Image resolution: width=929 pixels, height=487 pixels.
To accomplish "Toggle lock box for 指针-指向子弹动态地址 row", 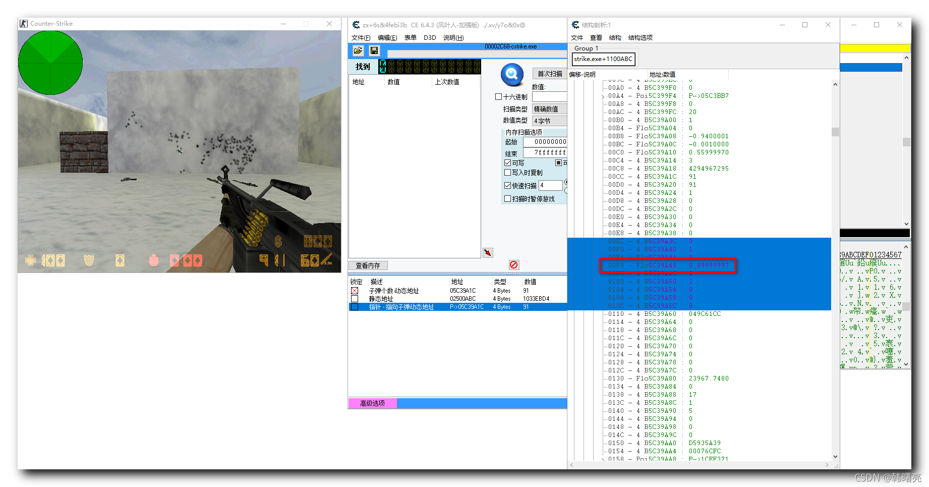I will [355, 307].
